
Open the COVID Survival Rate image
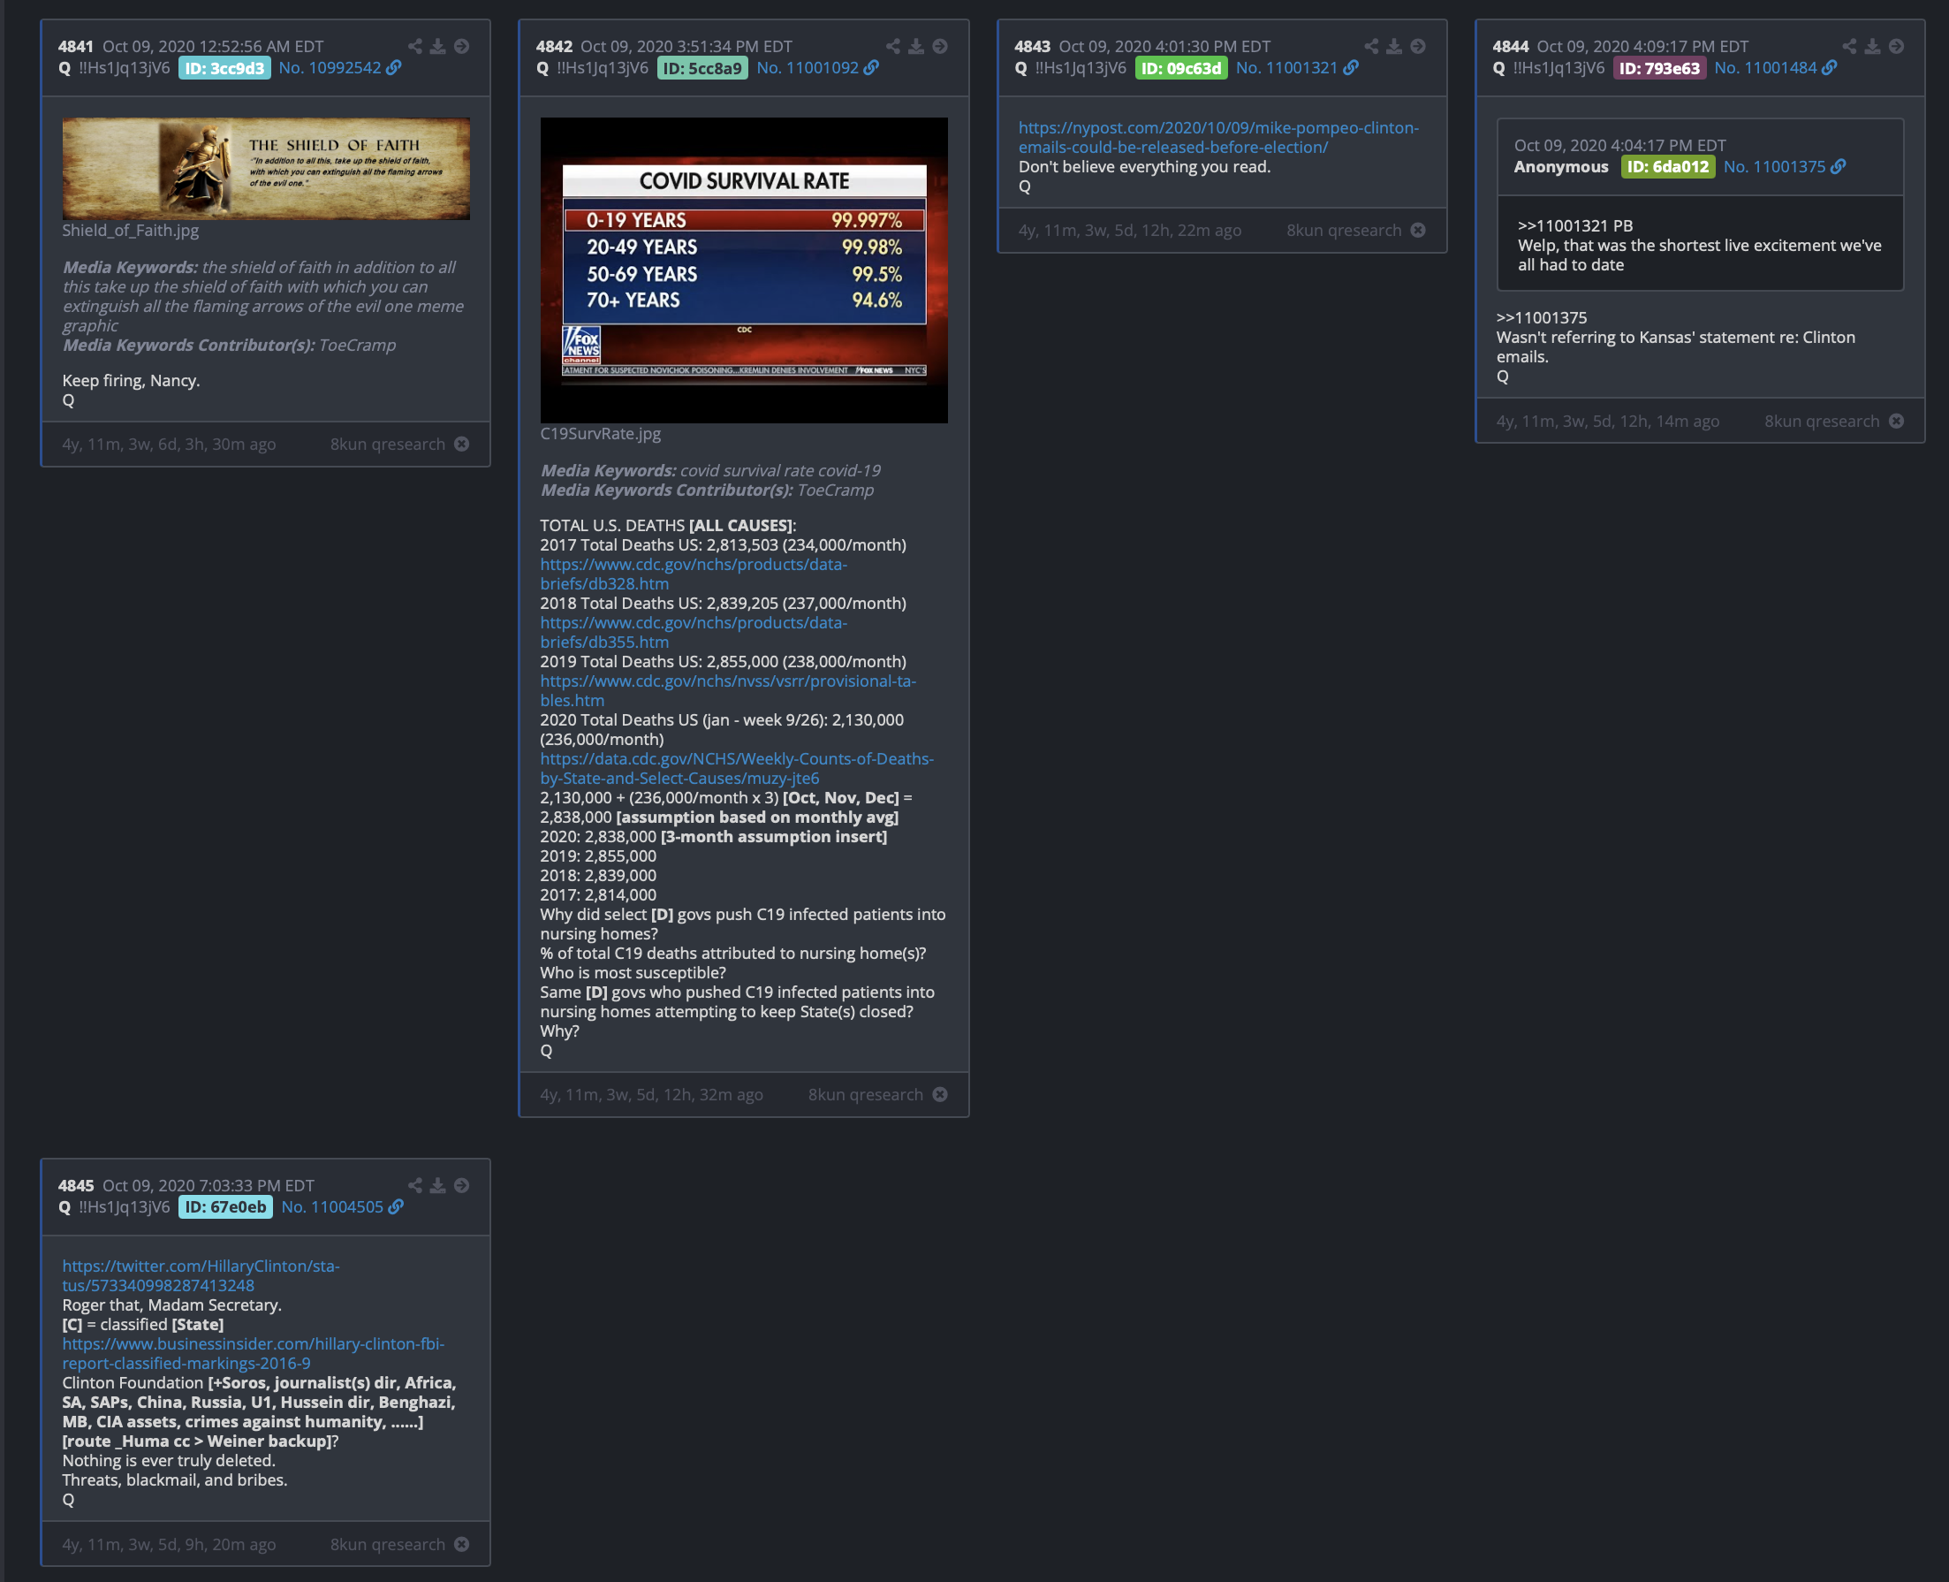click(743, 270)
